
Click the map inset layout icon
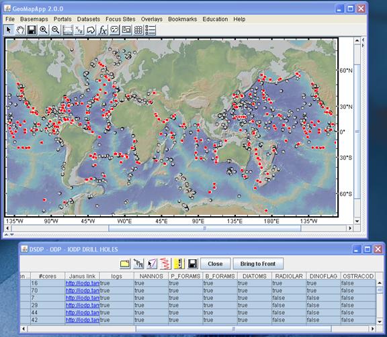tap(126, 30)
